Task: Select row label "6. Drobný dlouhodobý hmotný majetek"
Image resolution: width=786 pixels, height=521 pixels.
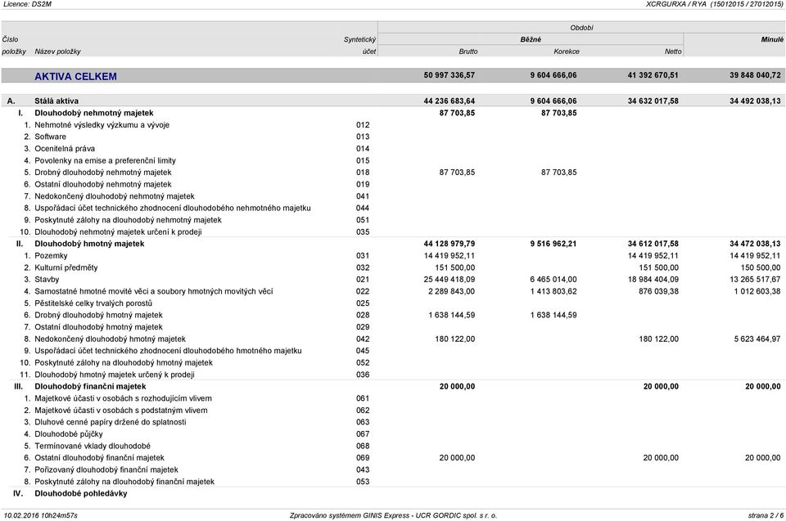Action: (93, 315)
